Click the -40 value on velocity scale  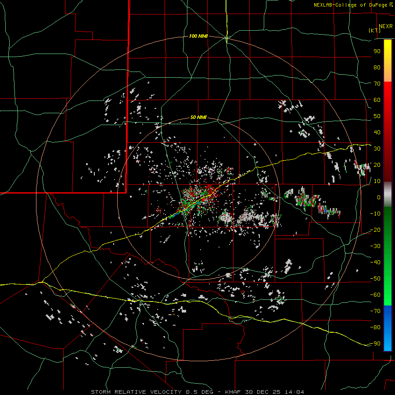pyautogui.click(x=375, y=262)
